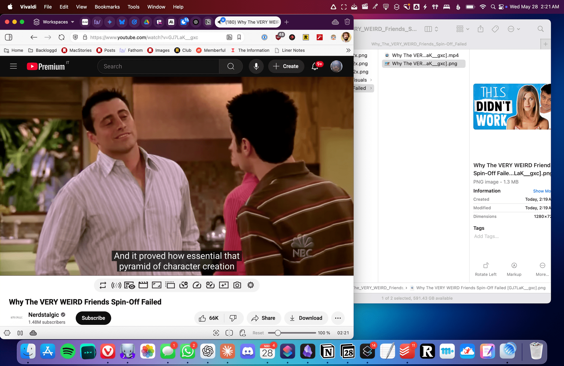Viewport: 564px width, 366px height.
Task: Click capture page icon in status bar
Action: coord(216,333)
